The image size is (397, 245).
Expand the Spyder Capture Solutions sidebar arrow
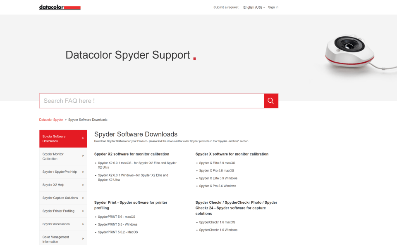[x=83, y=198]
